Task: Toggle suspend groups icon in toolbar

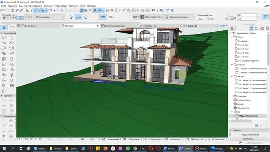Action: tap(95, 10)
